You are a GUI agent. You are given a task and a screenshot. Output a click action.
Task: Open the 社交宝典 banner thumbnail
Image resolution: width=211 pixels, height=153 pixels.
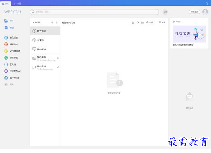(x=189, y=34)
